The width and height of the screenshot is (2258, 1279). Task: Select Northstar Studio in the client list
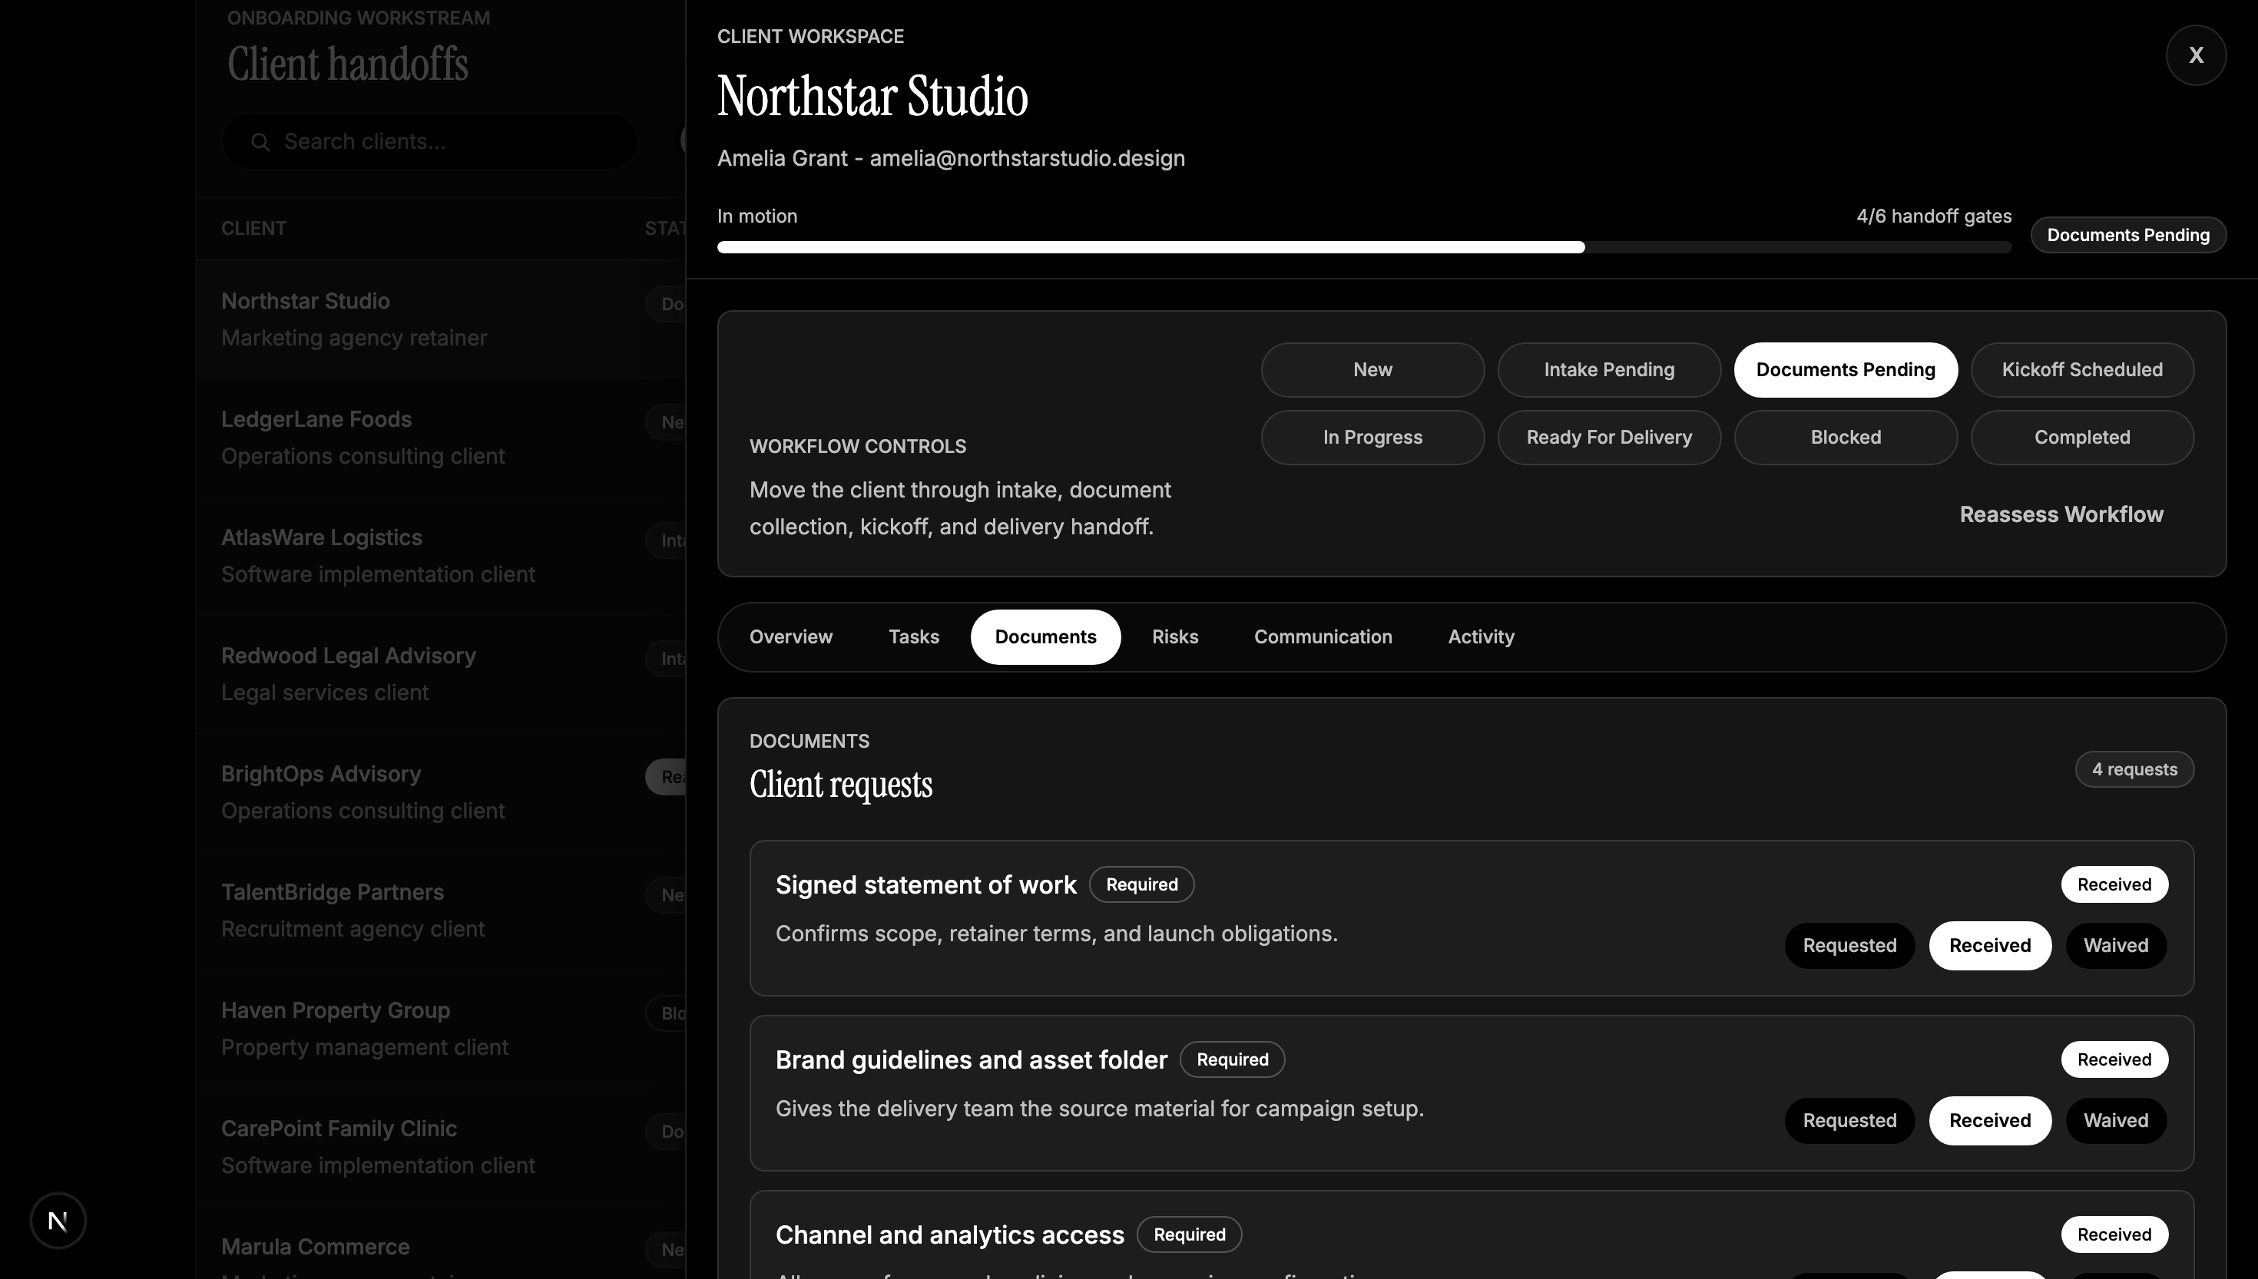pyautogui.click(x=440, y=319)
